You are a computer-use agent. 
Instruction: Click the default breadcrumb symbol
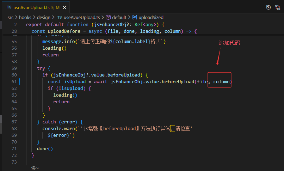[x=119, y=17]
